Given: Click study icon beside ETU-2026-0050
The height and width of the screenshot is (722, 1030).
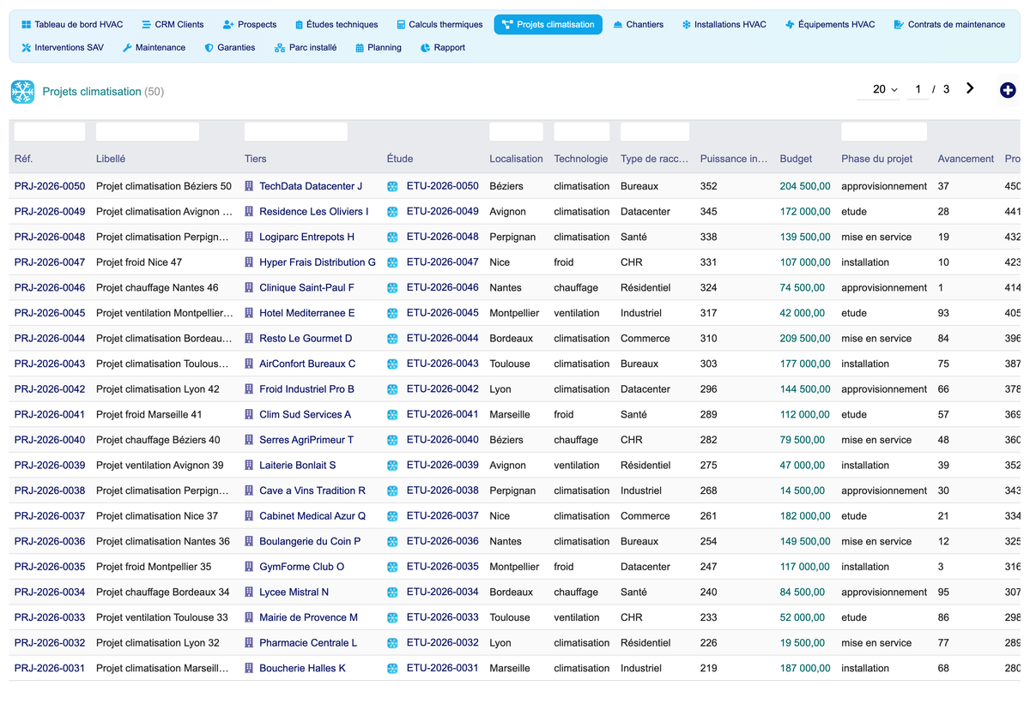Looking at the screenshot, I should tap(392, 186).
